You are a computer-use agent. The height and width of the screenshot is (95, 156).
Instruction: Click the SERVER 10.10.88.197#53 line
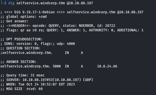[x=47, y=80]
